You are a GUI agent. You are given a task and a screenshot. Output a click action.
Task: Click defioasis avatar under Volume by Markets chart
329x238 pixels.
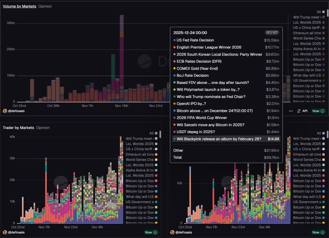coord(5,111)
